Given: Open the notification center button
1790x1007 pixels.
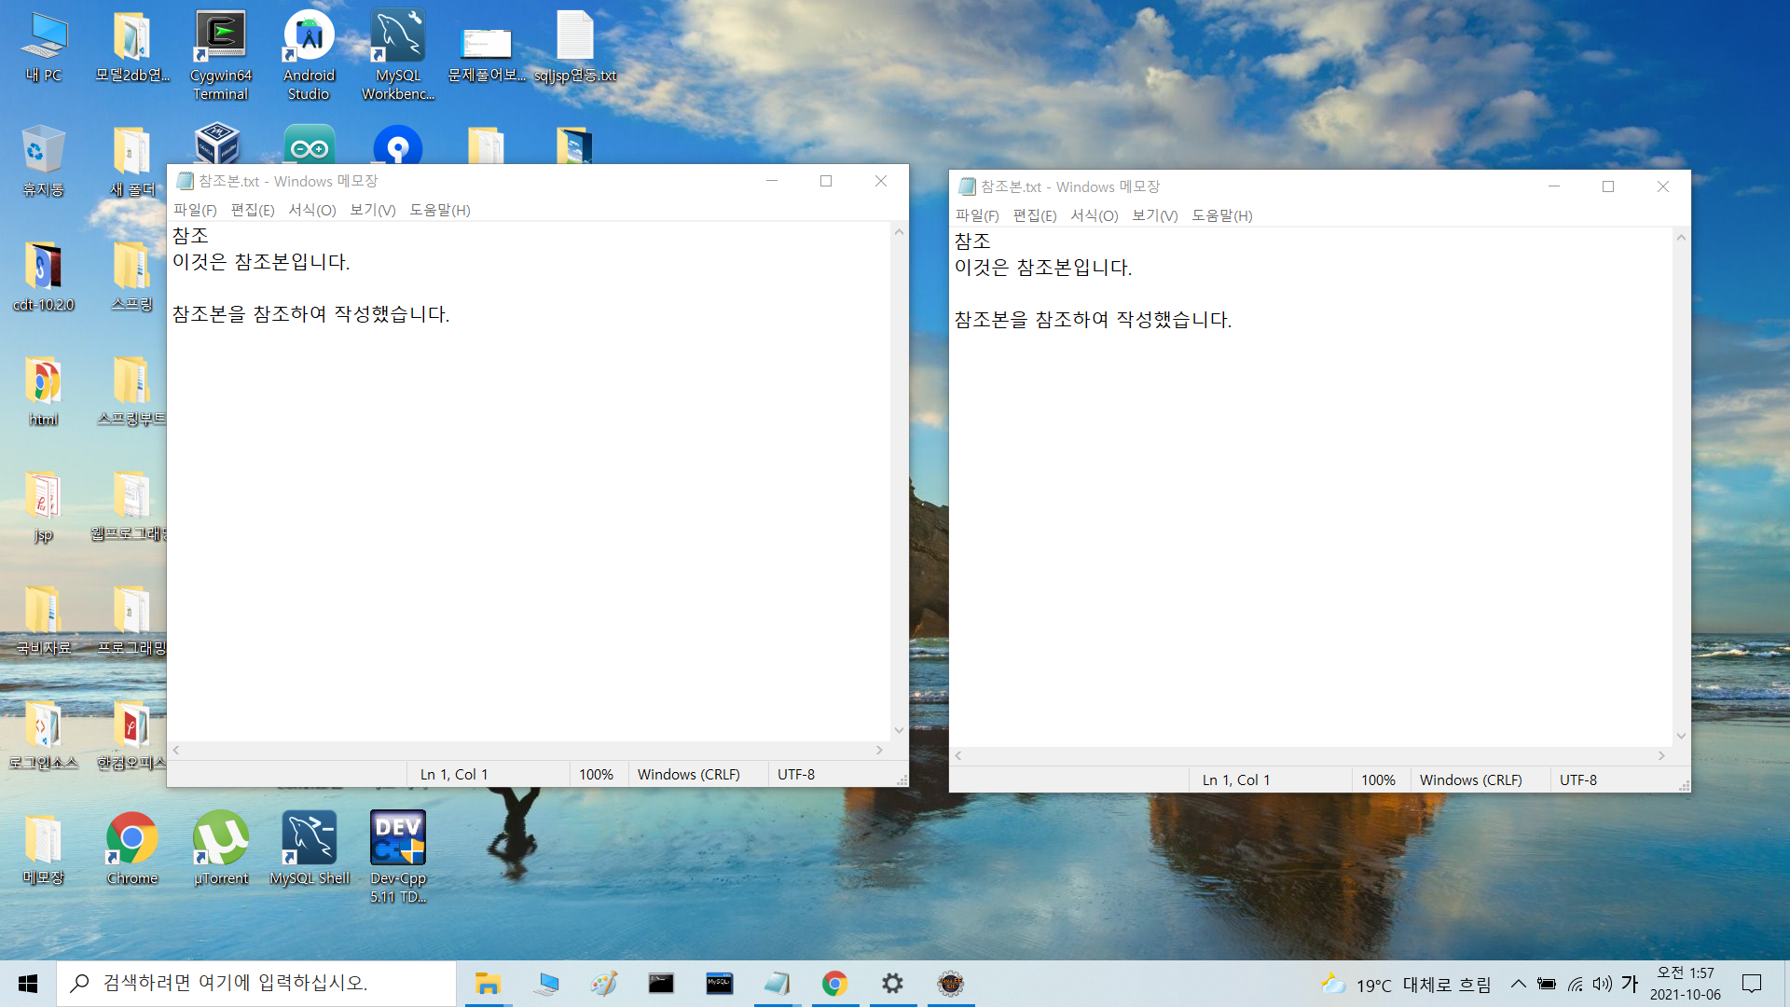Looking at the screenshot, I should (1752, 984).
